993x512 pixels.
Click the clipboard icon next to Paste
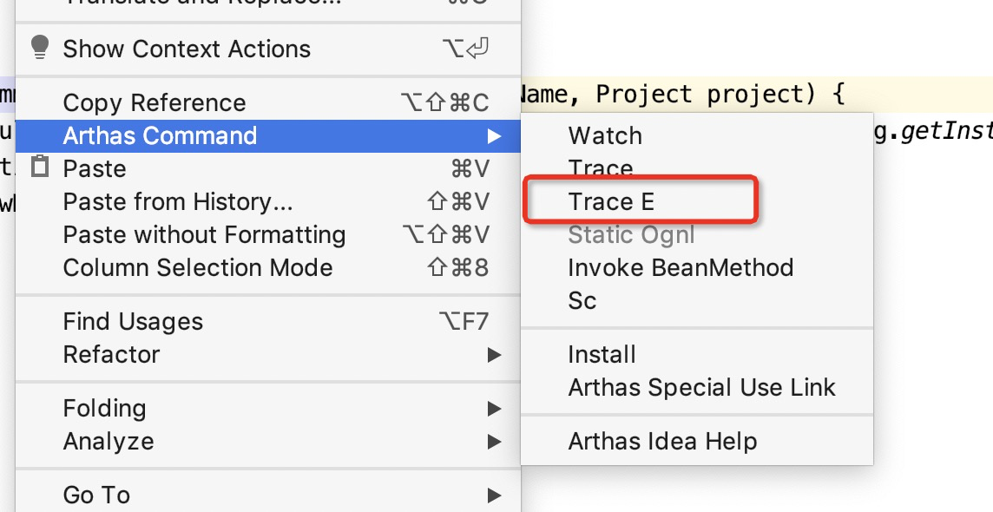[x=40, y=167]
